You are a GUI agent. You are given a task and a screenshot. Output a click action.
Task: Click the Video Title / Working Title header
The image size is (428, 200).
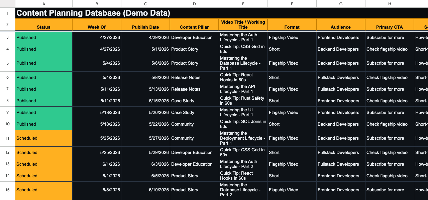243,25
